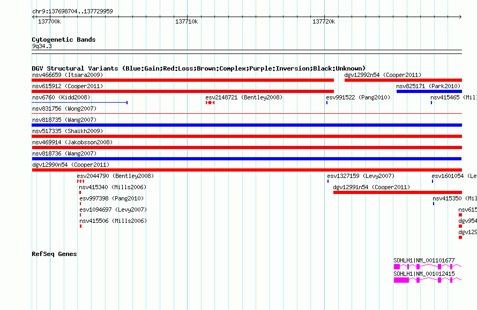Click the DGV Structural Variants track title

pyautogui.click(x=198, y=68)
